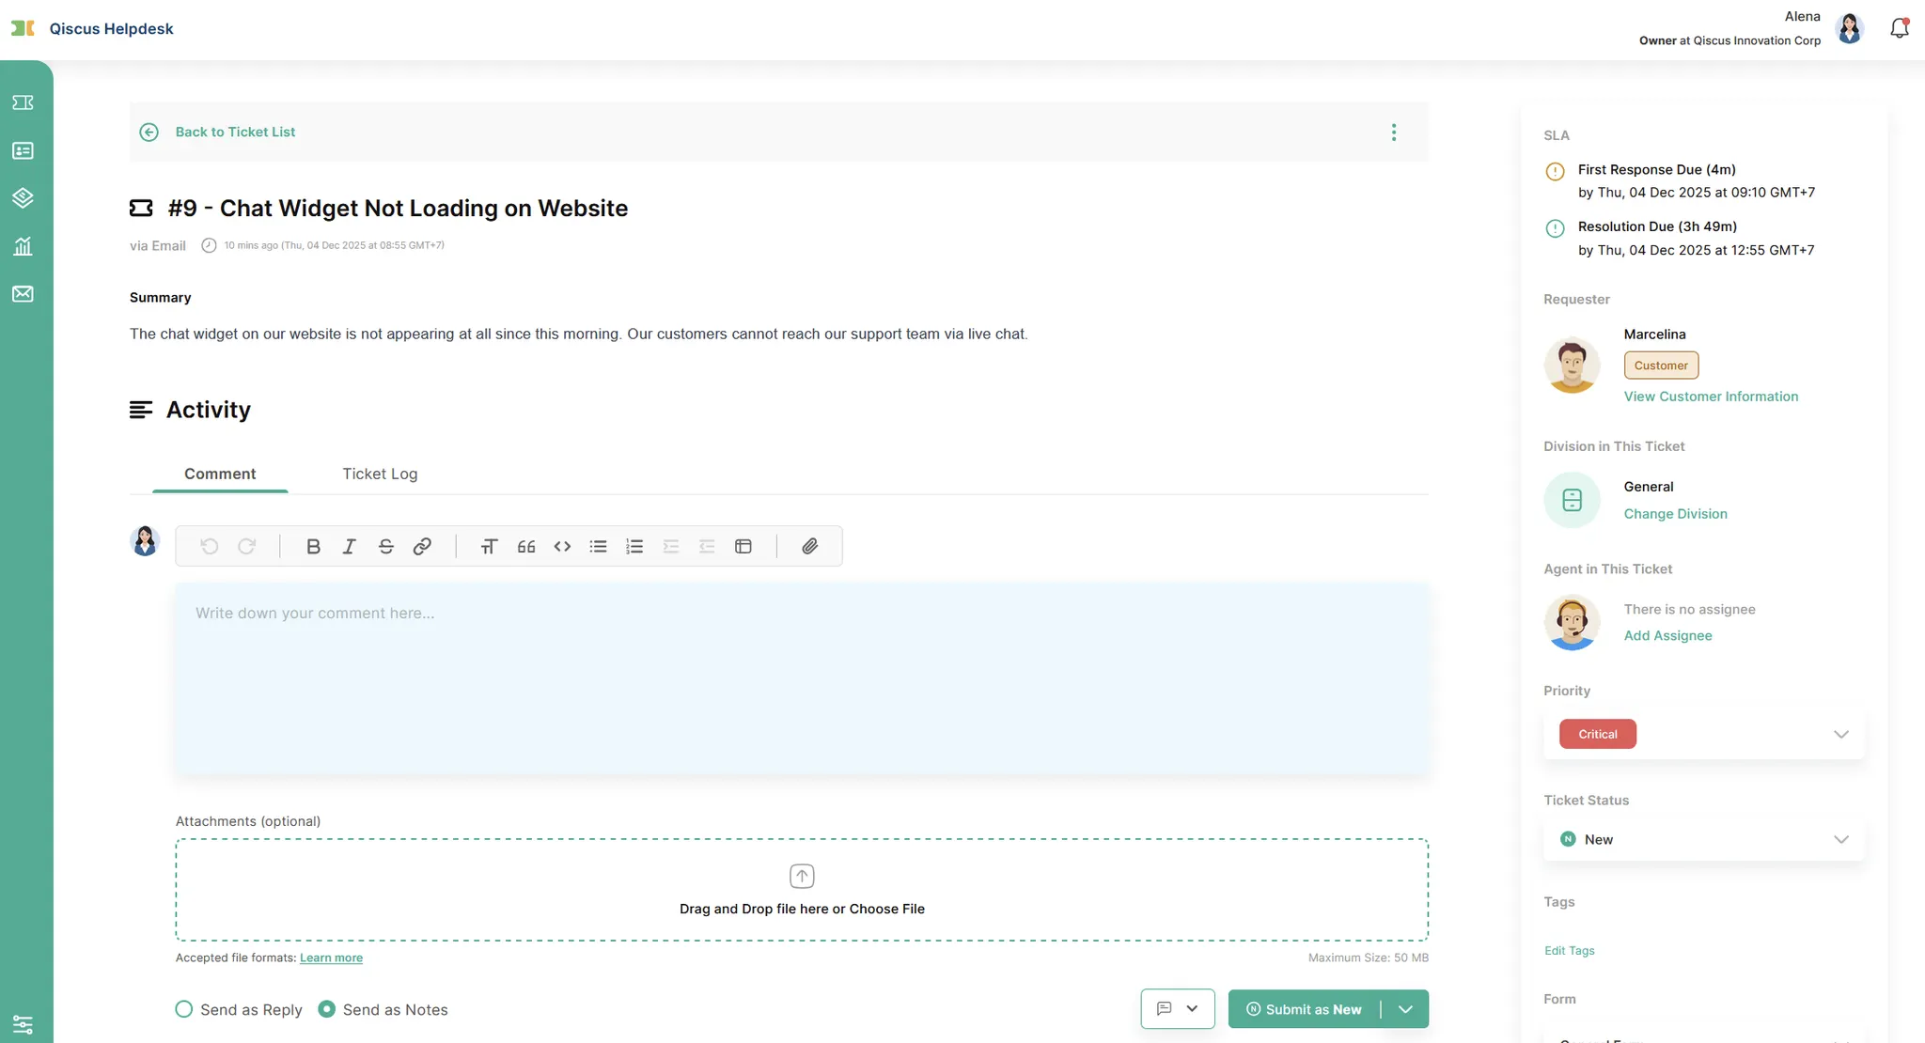This screenshot has width=1925, height=1043.
Task: Open the notifications bell
Action: [1899, 28]
